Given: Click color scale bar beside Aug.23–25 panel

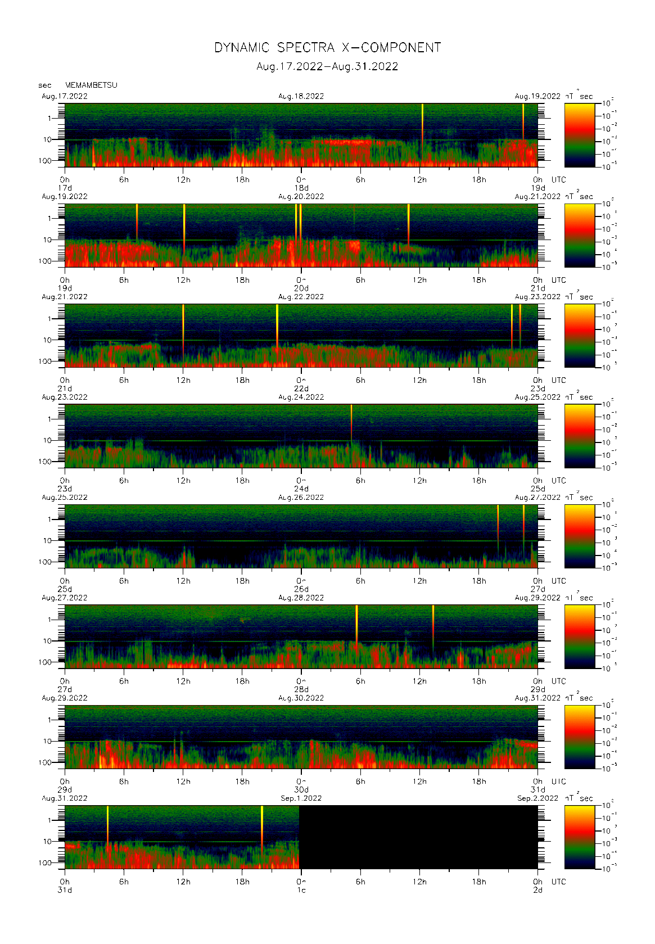Looking at the screenshot, I should 580,436.
